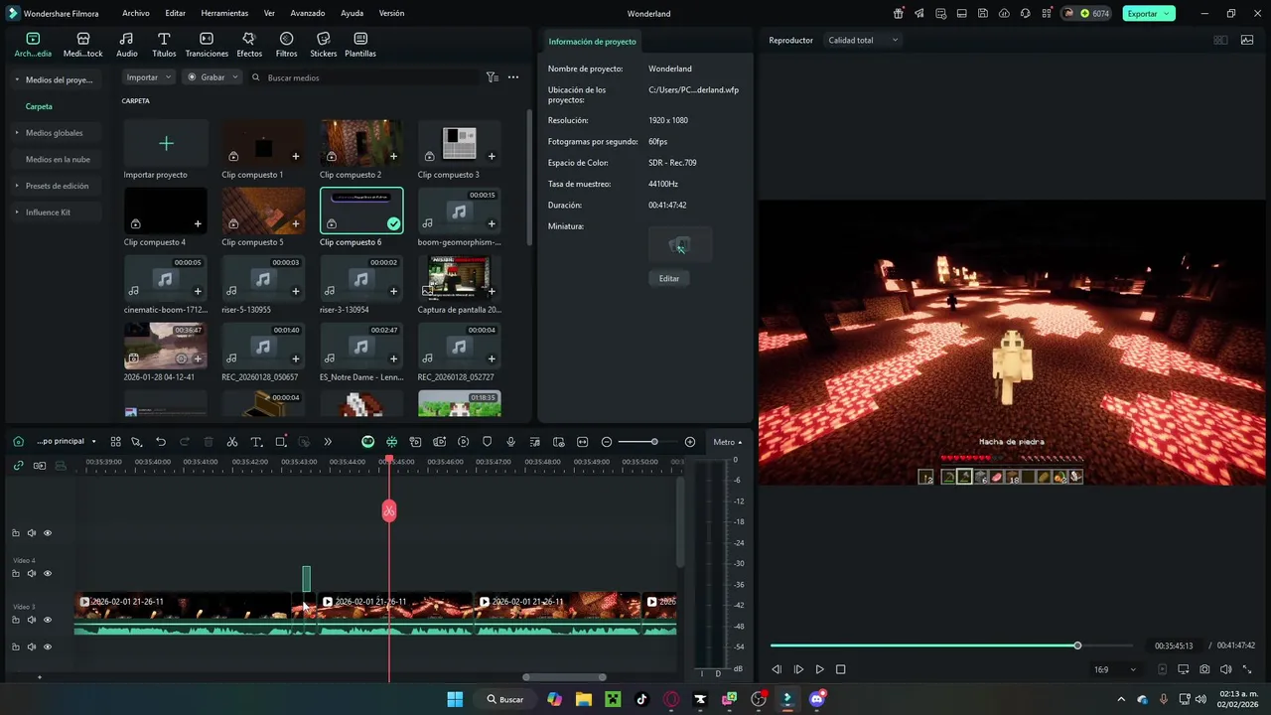
Task: Open the player volume speaker icon
Action: pos(1226,670)
